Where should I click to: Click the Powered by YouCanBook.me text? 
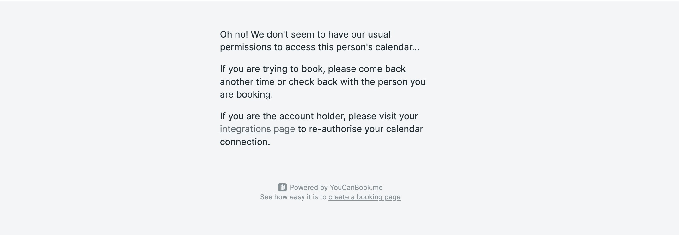(x=336, y=187)
